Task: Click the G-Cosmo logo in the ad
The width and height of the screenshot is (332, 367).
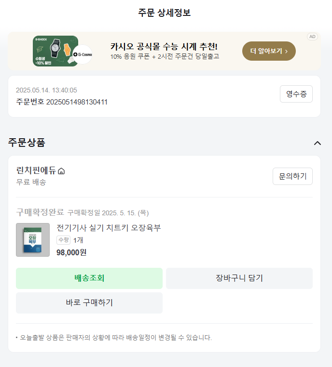Action: tap(84, 54)
